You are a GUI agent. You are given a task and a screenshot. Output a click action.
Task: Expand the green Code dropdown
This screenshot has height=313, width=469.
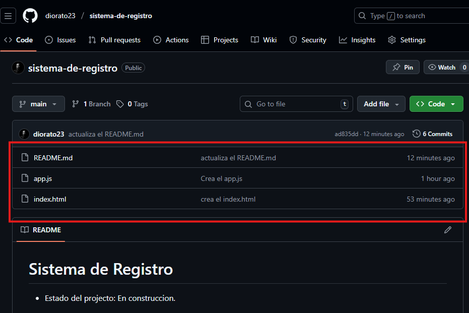point(436,104)
